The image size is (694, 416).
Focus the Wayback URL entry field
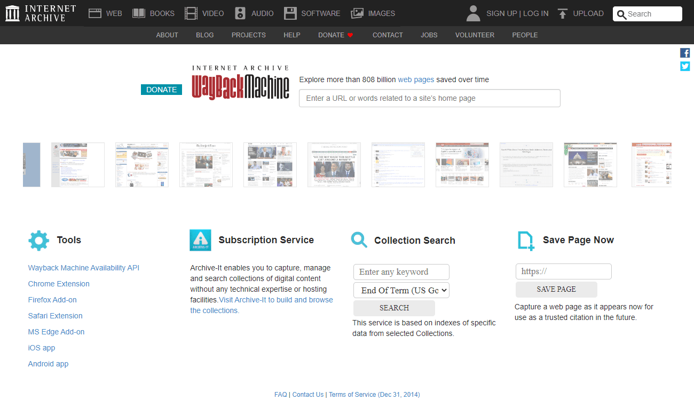tap(430, 98)
